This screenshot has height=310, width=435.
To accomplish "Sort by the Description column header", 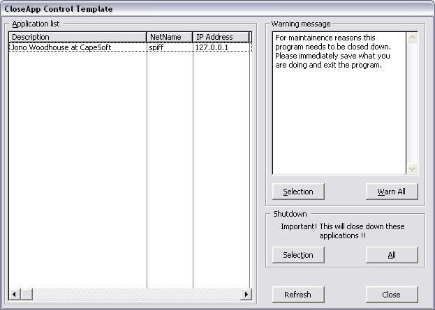I will pos(77,37).
